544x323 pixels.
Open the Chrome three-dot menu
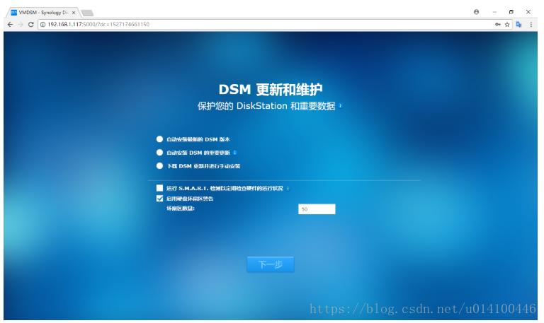point(531,24)
